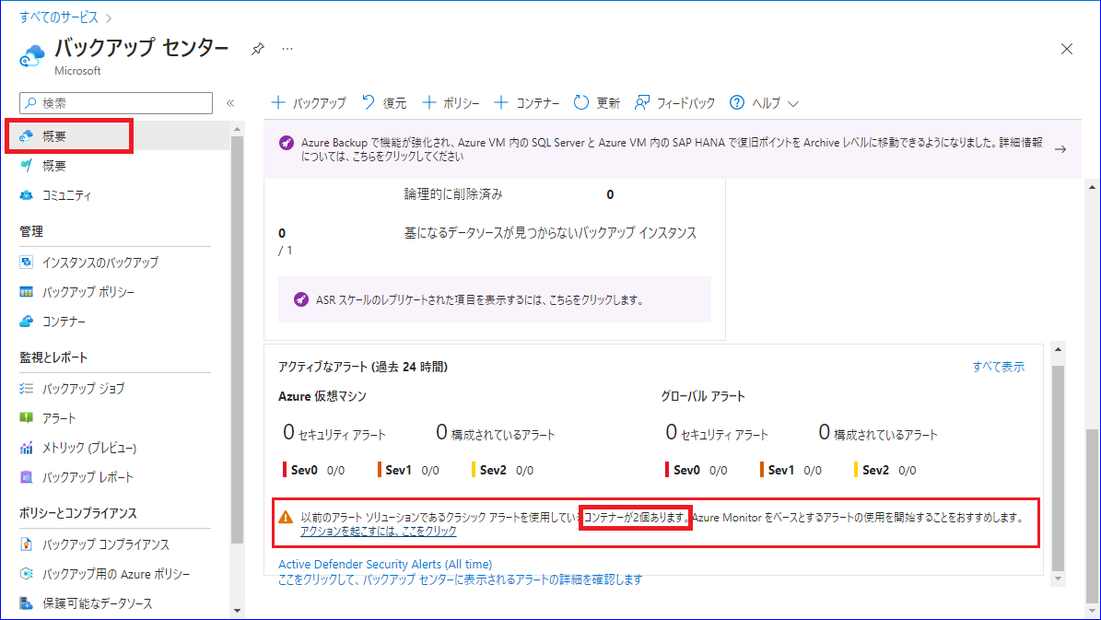Image resolution: width=1101 pixels, height=620 pixels.
Task: Focus the 検索 search box
Action: 116,103
